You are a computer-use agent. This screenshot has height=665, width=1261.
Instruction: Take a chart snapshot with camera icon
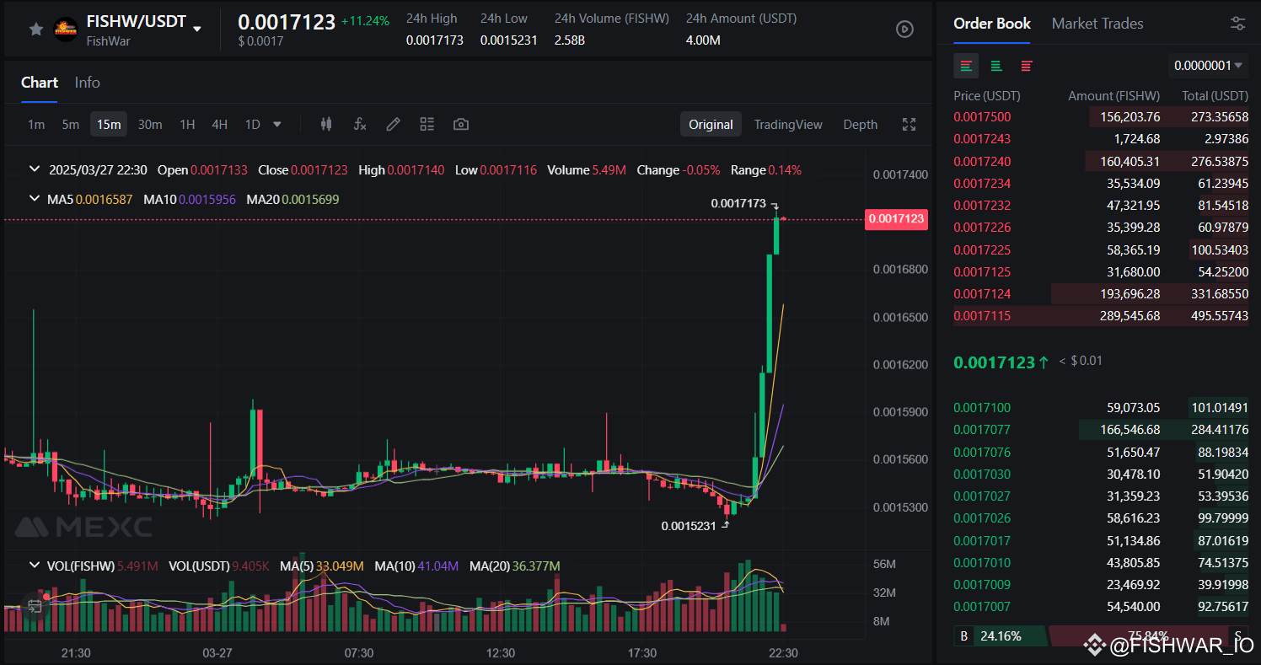point(460,124)
